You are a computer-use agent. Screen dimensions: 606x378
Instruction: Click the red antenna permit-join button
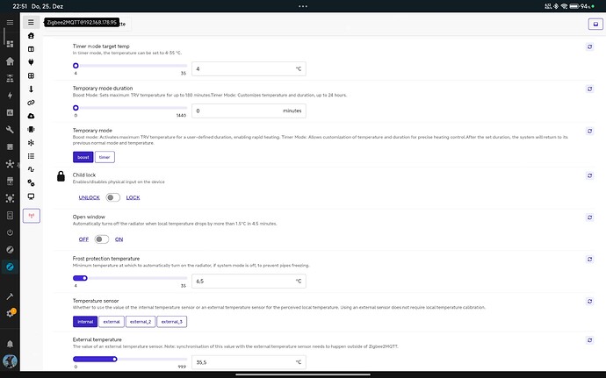coord(32,216)
